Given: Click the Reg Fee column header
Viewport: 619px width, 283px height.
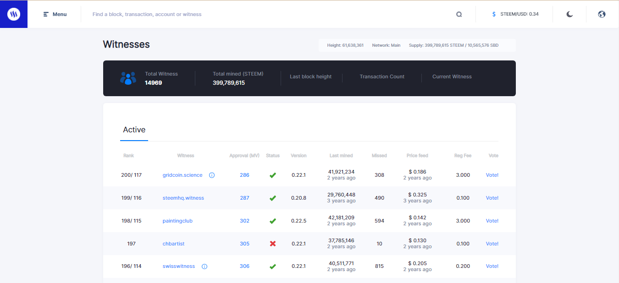Looking at the screenshot, I should 463,156.
